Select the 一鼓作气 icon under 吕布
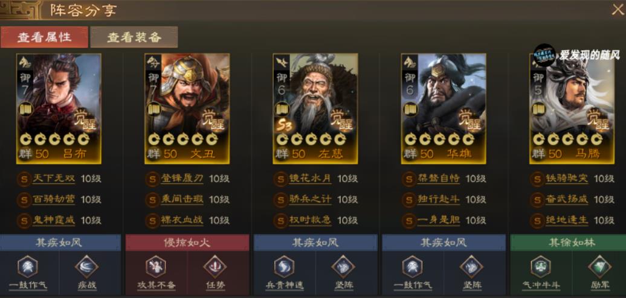Viewport: 626px width, 298px height. coord(28,267)
